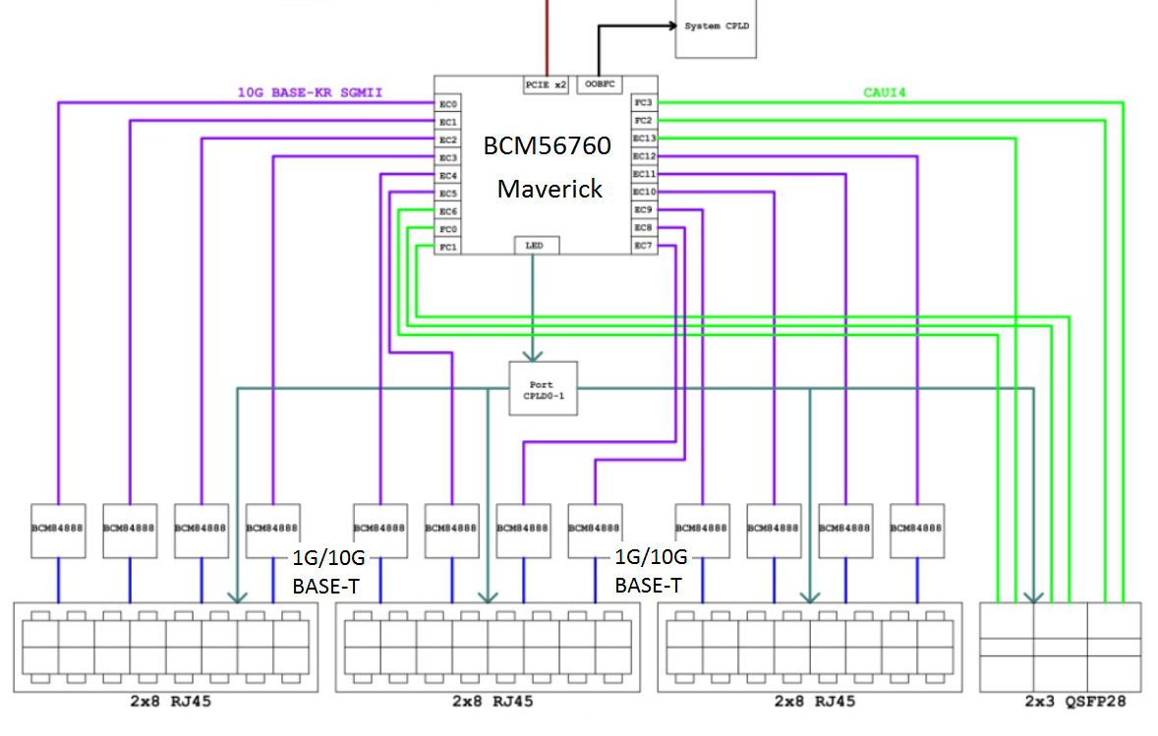1158x736 pixels.
Task: Click the LED block on the Maverick chip
Action: (536, 245)
